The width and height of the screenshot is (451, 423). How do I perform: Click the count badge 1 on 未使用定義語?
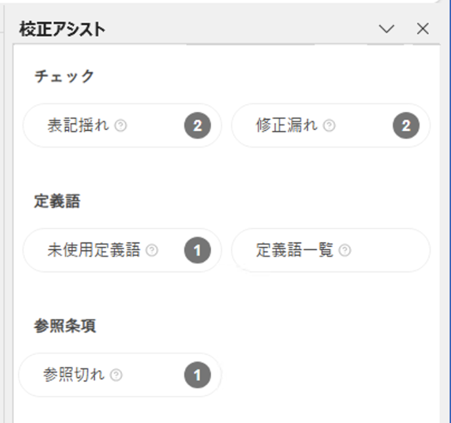197,250
